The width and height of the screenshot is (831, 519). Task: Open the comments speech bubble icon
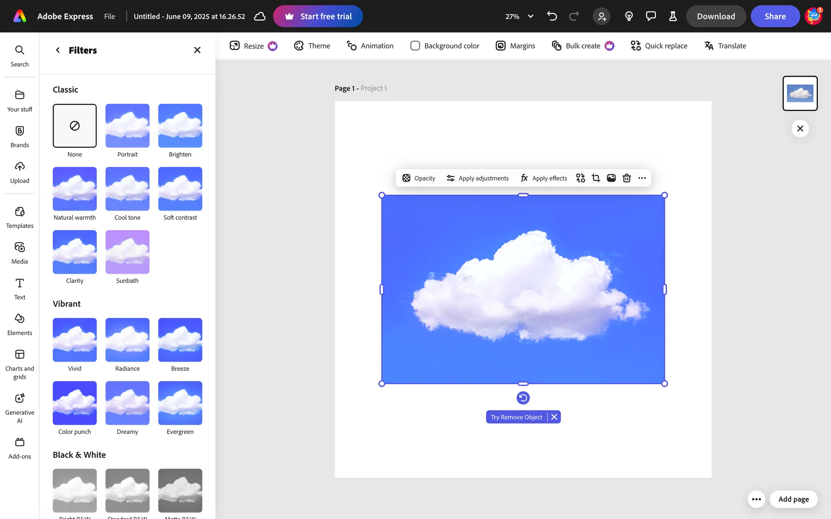(651, 16)
